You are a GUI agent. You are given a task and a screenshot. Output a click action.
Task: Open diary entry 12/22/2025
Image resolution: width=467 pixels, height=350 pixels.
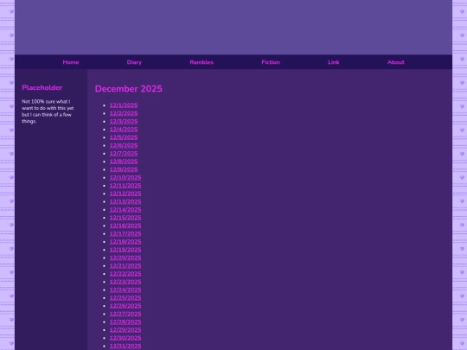click(125, 274)
